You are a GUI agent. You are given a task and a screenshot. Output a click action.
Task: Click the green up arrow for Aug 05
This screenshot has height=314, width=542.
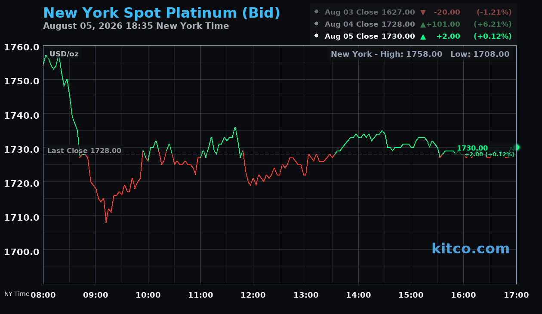pyautogui.click(x=423, y=37)
